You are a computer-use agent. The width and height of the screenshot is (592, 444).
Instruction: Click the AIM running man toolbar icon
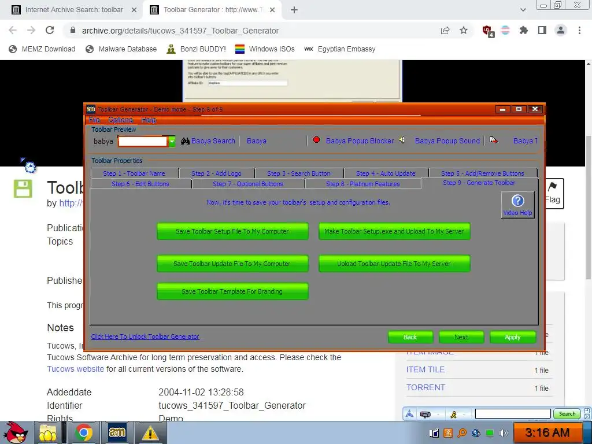pyautogui.click(x=453, y=415)
